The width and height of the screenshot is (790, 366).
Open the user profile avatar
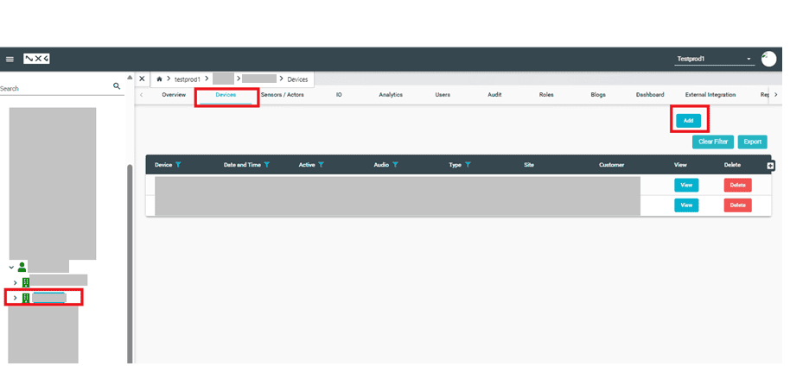click(x=768, y=59)
